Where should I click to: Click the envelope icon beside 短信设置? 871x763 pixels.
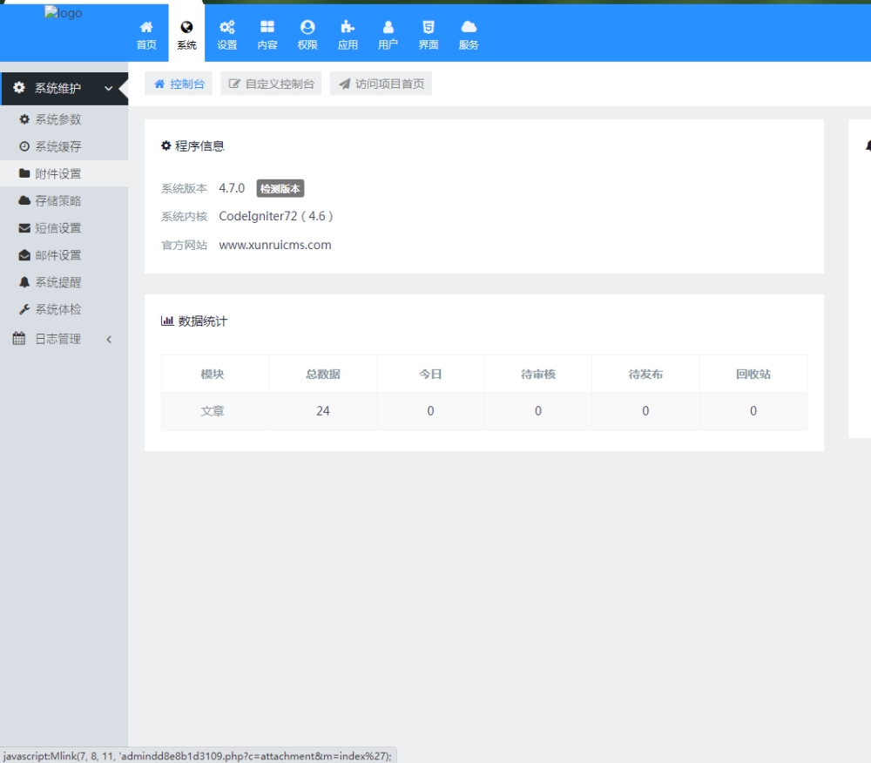point(24,227)
